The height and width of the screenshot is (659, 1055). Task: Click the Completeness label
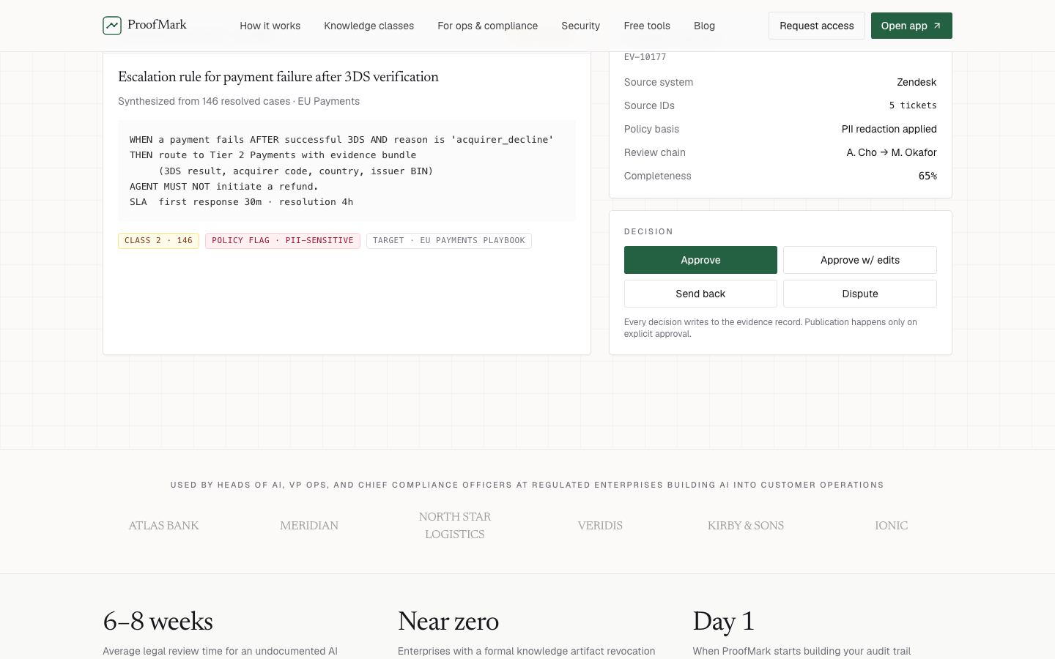[657, 176]
